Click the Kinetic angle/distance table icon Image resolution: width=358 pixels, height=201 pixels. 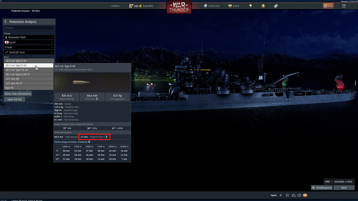[89, 142]
